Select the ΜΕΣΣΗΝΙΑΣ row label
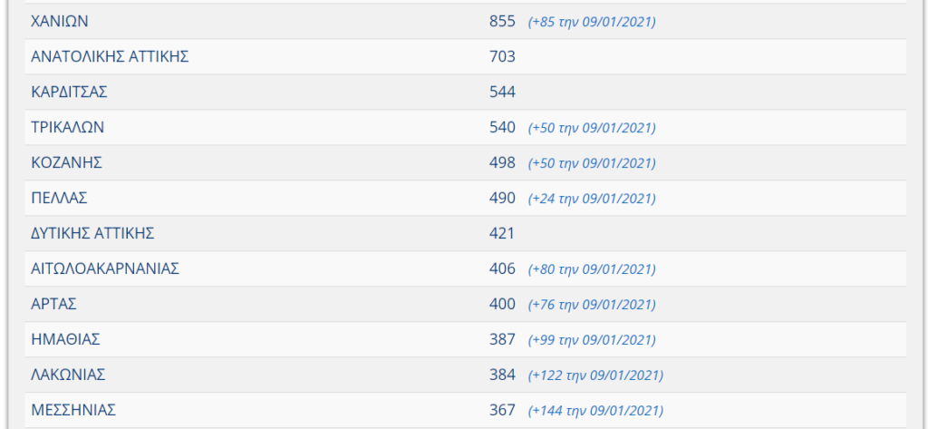 [73, 410]
